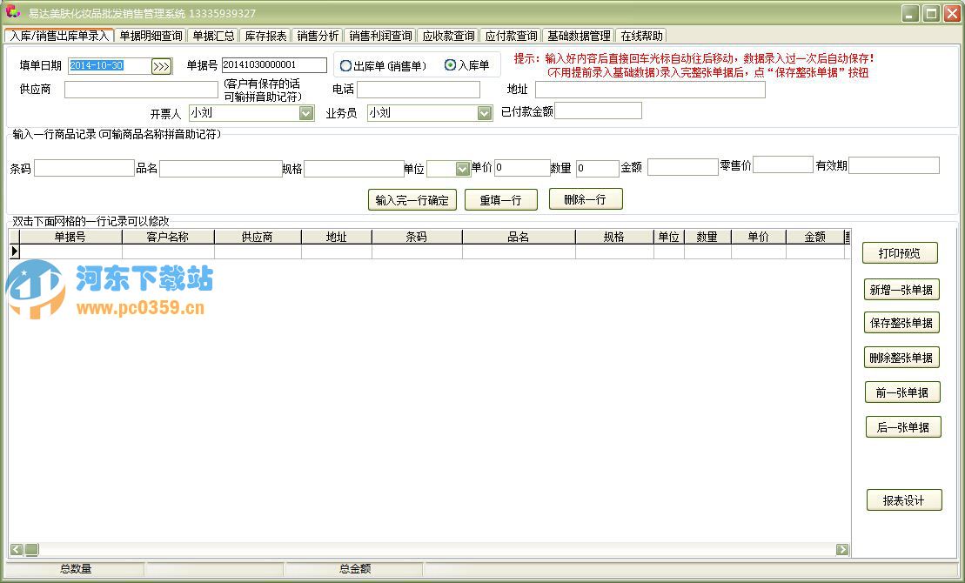Delete the form with 删除整张单据

pyautogui.click(x=901, y=357)
